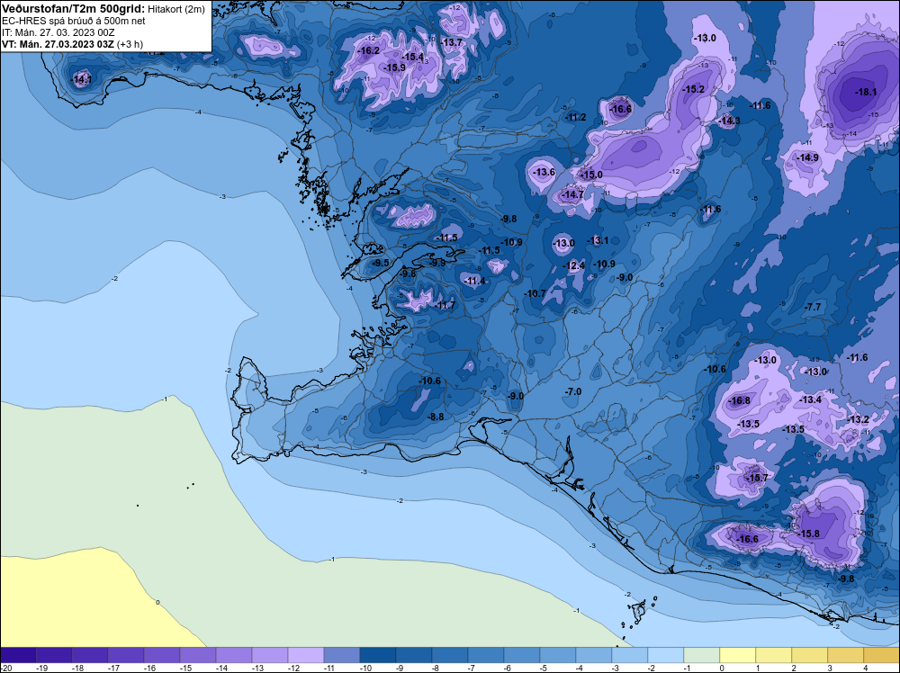Click the -15.4 temperature label
The height and width of the screenshot is (673, 900).
tap(413, 57)
